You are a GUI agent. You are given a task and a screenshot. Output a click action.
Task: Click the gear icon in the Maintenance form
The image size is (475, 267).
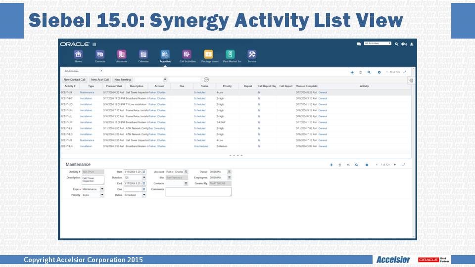pyautogui.click(x=367, y=165)
